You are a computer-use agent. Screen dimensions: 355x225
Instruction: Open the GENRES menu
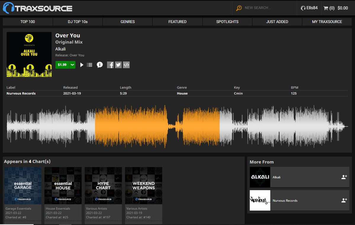[x=128, y=22]
